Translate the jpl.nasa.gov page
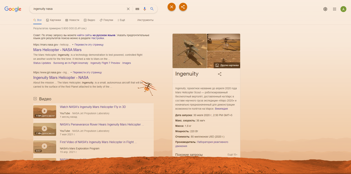 click(87, 72)
